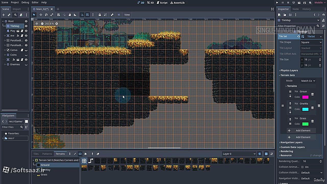Select the terrain Picker eyedropper tool

click(x=92, y=154)
